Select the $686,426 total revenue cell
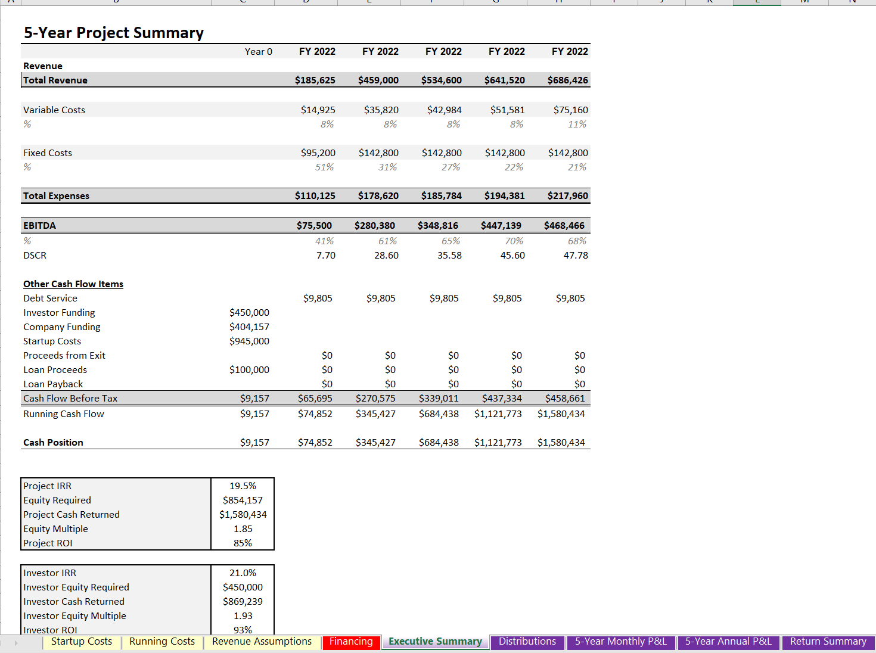The width and height of the screenshot is (876, 653). 567,80
